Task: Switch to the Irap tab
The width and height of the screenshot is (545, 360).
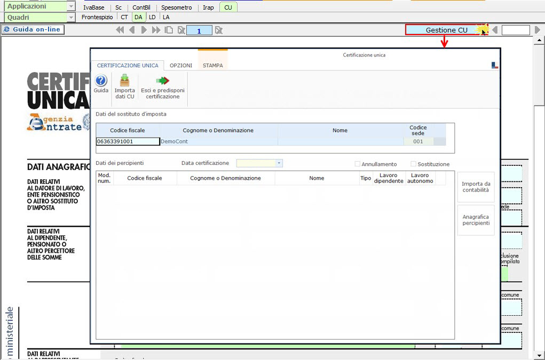Action: [208, 7]
